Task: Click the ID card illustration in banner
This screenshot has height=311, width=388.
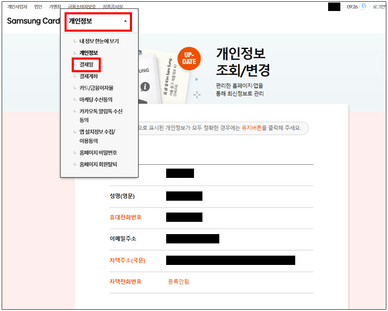Action: [x=173, y=79]
